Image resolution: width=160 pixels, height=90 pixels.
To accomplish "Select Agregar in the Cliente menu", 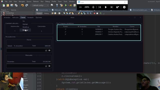I will coord(25,24).
